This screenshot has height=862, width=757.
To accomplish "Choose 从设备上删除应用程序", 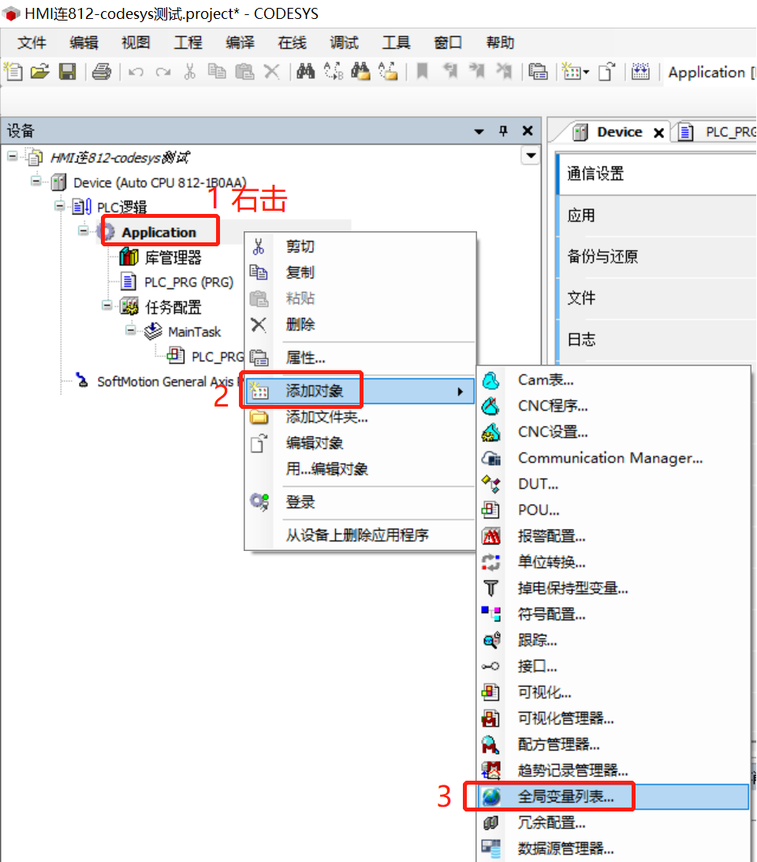I will tap(360, 535).
